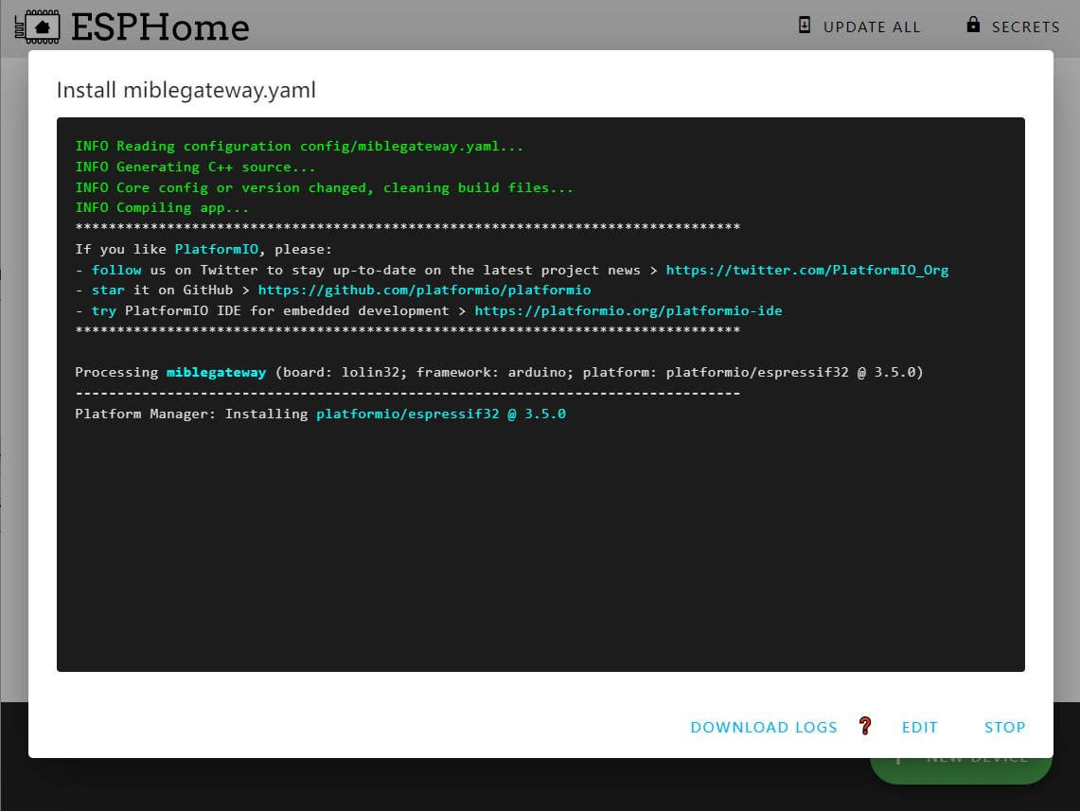
Task: Click the log line "INFO Compiling app..."
Action: coord(162,207)
